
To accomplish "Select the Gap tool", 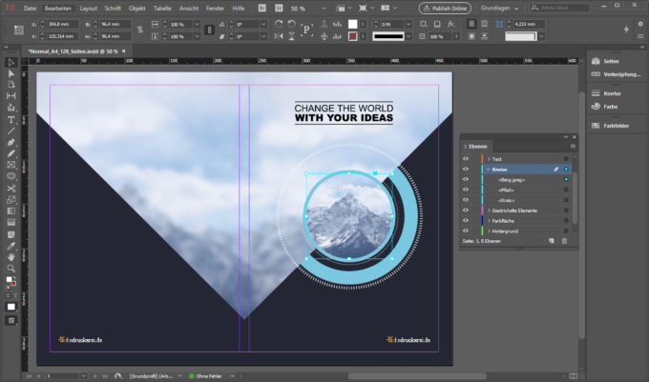I will (11, 96).
